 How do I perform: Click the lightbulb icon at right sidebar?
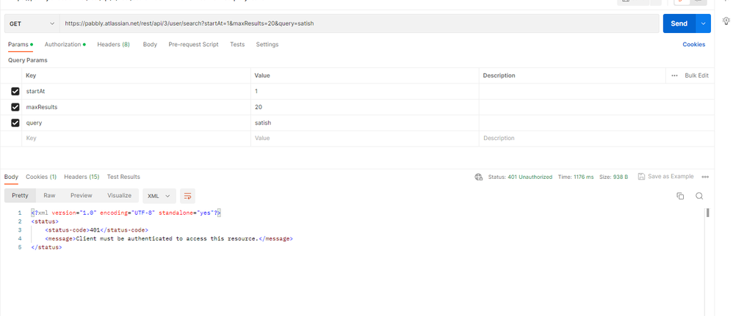(726, 21)
